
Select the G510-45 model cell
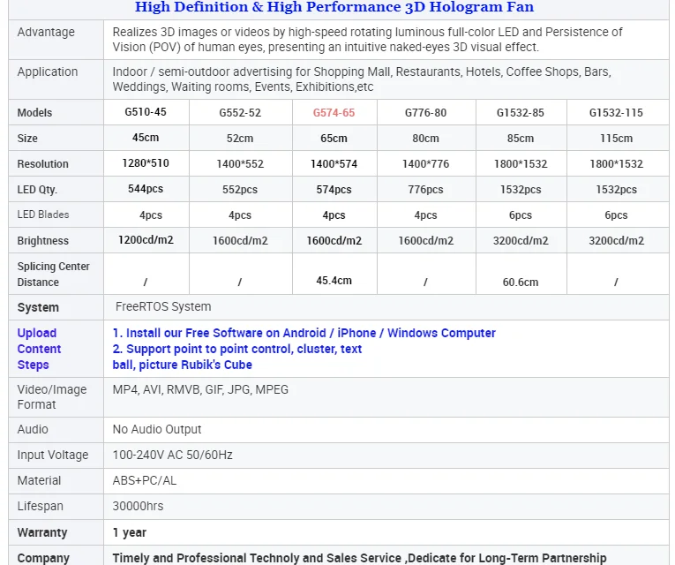coord(146,112)
